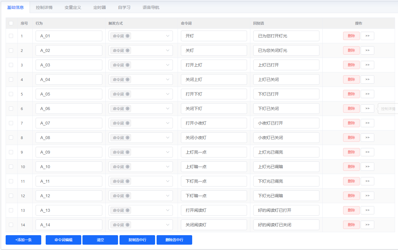398x250 pixels.
Task: Open the >> button for row 11
Action: pos(367,181)
